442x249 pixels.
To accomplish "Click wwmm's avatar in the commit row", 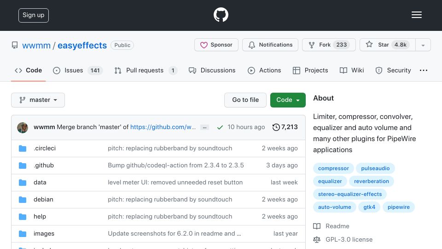I will click(23, 128).
